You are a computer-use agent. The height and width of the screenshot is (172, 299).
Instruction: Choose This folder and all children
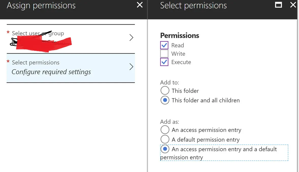tap(165, 100)
